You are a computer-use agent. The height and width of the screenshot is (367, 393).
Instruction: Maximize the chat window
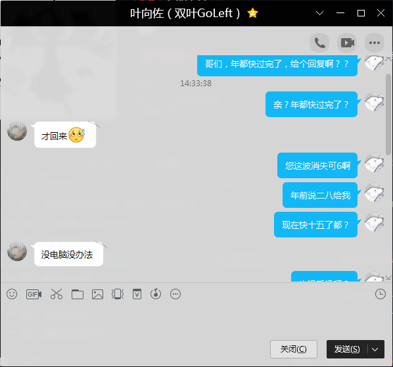(x=361, y=13)
